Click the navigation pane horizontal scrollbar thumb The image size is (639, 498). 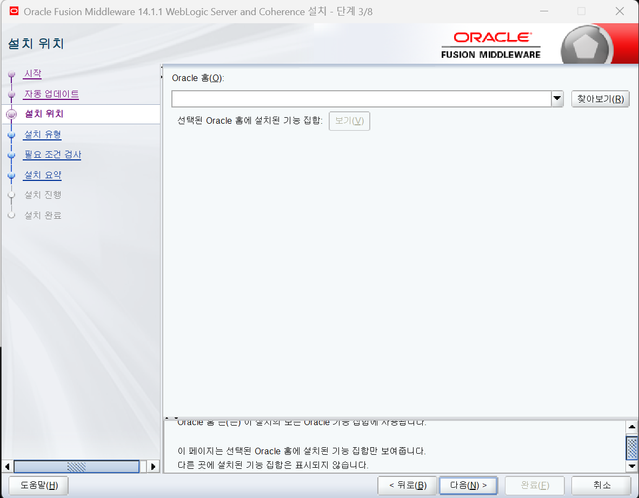[77, 467]
